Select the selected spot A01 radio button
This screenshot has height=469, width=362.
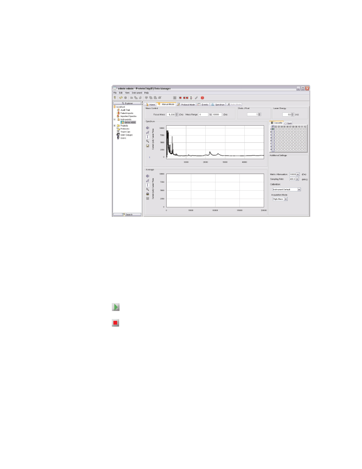pyautogui.click(x=273, y=129)
